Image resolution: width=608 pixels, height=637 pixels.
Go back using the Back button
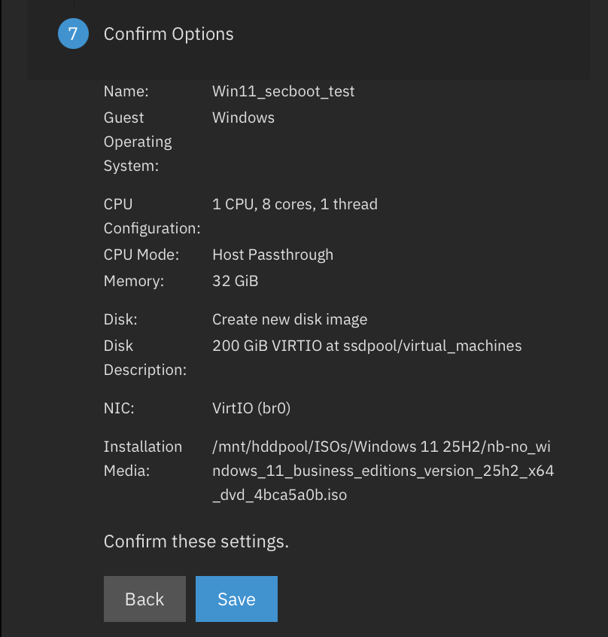[144, 599]
